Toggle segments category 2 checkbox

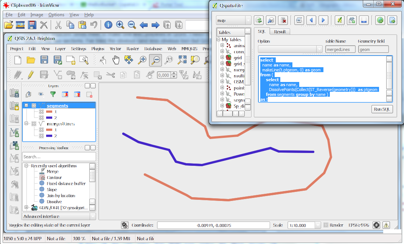coord(42,117)
